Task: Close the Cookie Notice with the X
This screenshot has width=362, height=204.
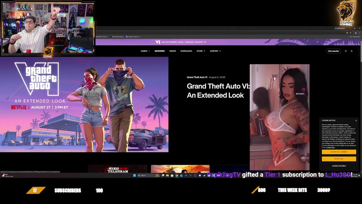Action: [356, 121]
